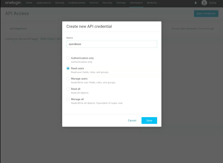Open the Activity menu
The width and height of the screenshot is (223, 163).
tap(94, 3)
